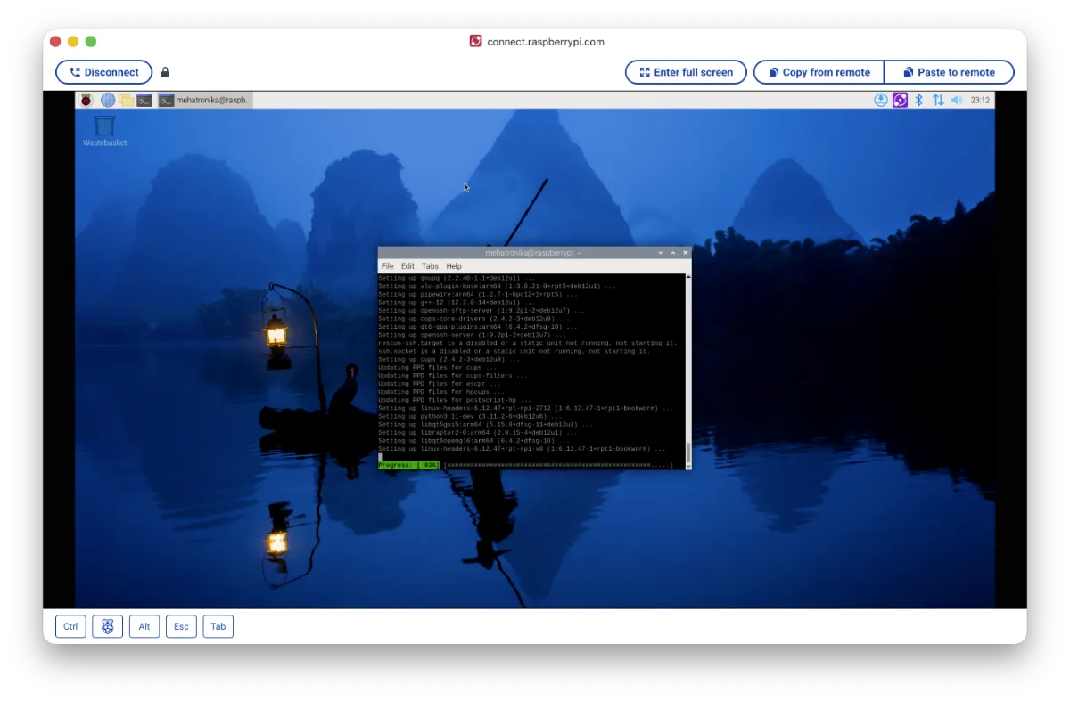Click the hash-mark progress bar in terminal

tap(558, 465)
